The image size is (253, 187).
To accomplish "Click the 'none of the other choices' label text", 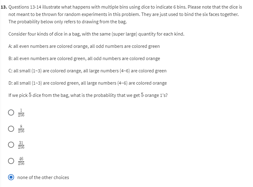I will (43, 177).
